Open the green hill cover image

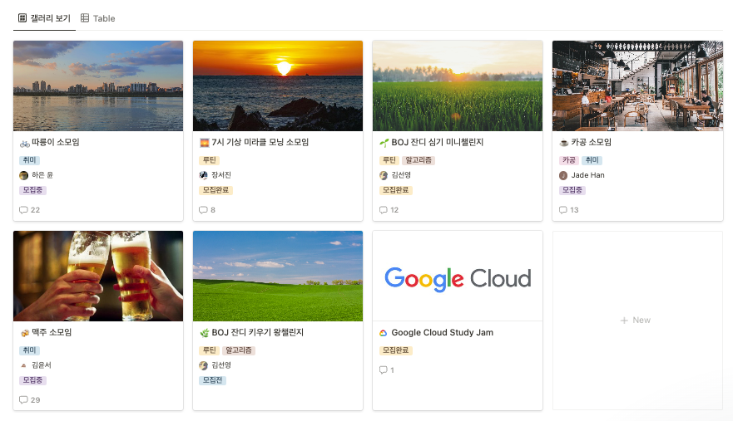(x=278, y=276)
